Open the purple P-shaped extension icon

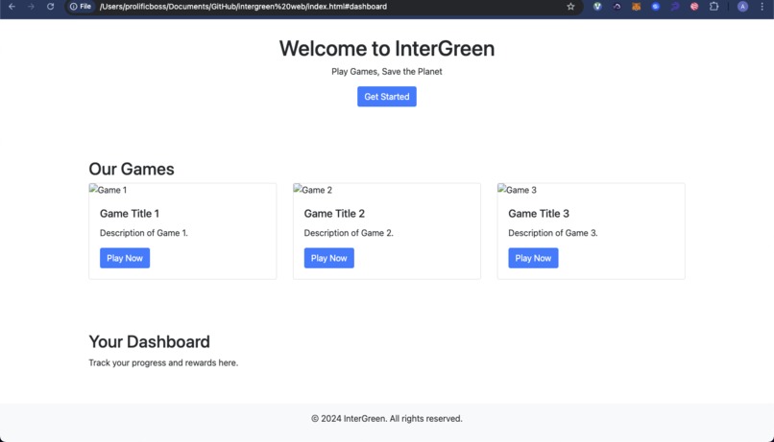coord(675,7)
